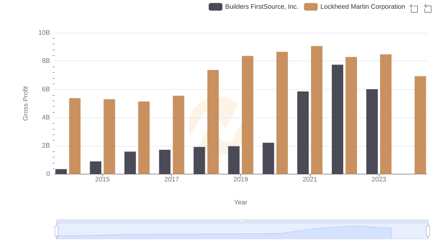Click the Builders FirstSource bar for 2020
The width and height of the screenshot is (438, 252).
point(268,159)
